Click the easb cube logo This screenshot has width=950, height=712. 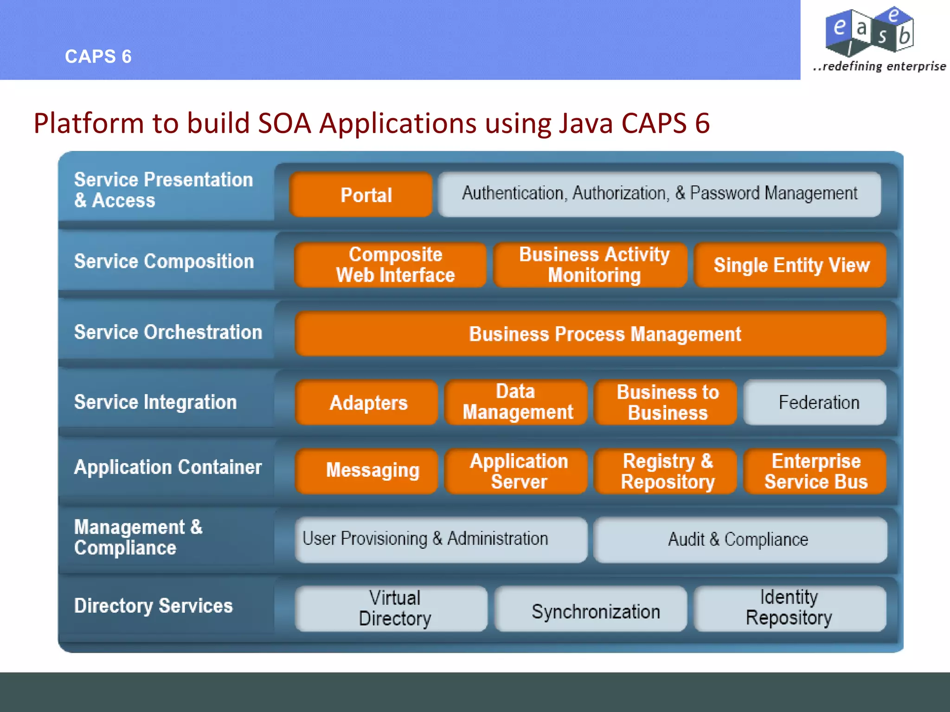tap(869, 31)
